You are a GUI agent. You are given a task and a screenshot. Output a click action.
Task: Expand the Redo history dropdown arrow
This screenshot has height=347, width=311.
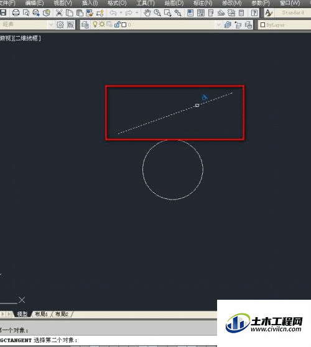pyautogui.click(x=137, y=12)
